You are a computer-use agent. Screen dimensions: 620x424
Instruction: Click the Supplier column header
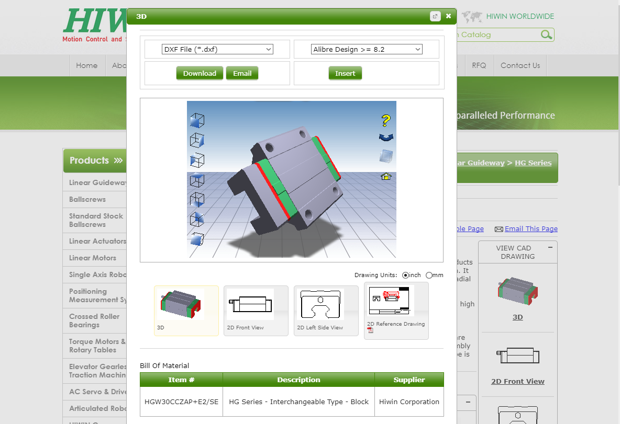pyautogui.click(x=409, y=380)
